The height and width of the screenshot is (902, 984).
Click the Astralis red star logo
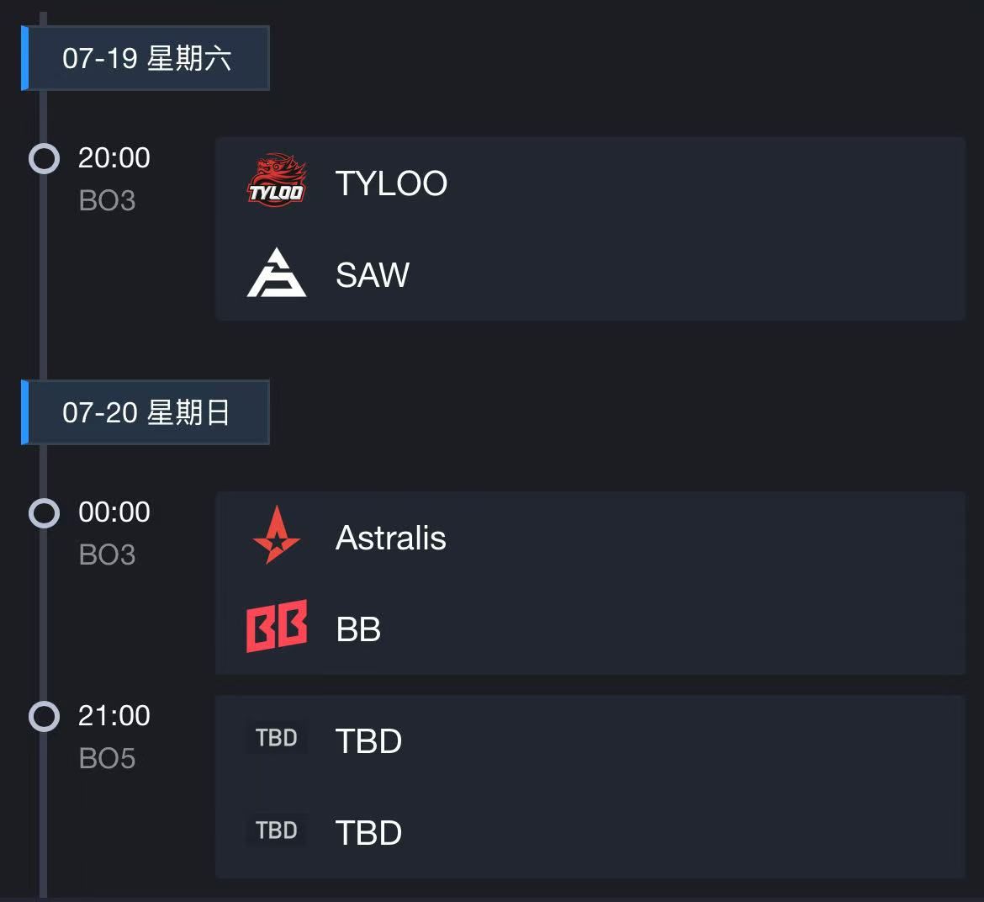(x=276, y=536)
